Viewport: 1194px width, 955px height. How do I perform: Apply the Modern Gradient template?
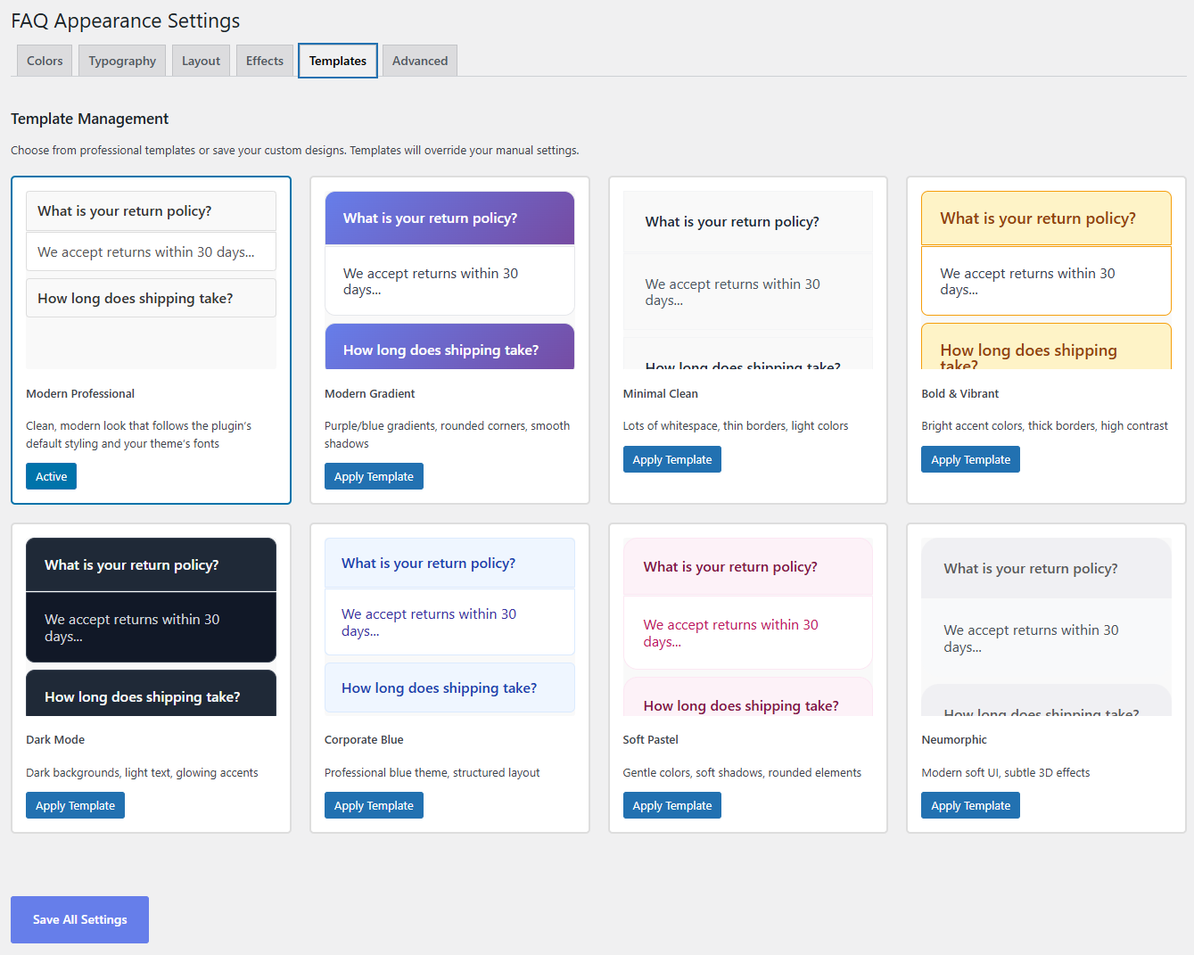(x=374, y=476)
